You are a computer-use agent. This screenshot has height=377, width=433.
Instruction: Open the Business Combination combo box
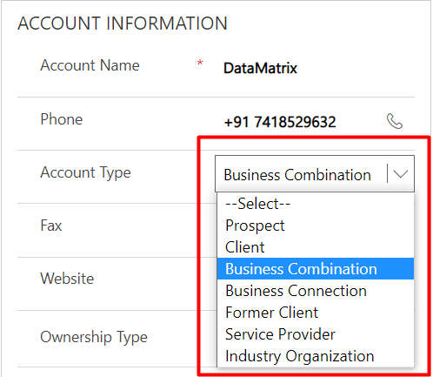pos(315,173)
